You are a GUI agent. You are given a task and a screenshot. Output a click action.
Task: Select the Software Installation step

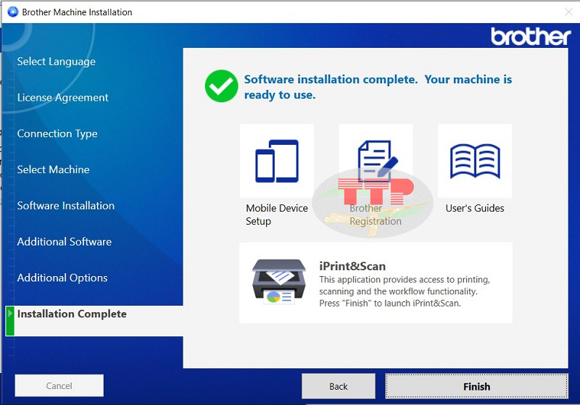click(66, 206)
